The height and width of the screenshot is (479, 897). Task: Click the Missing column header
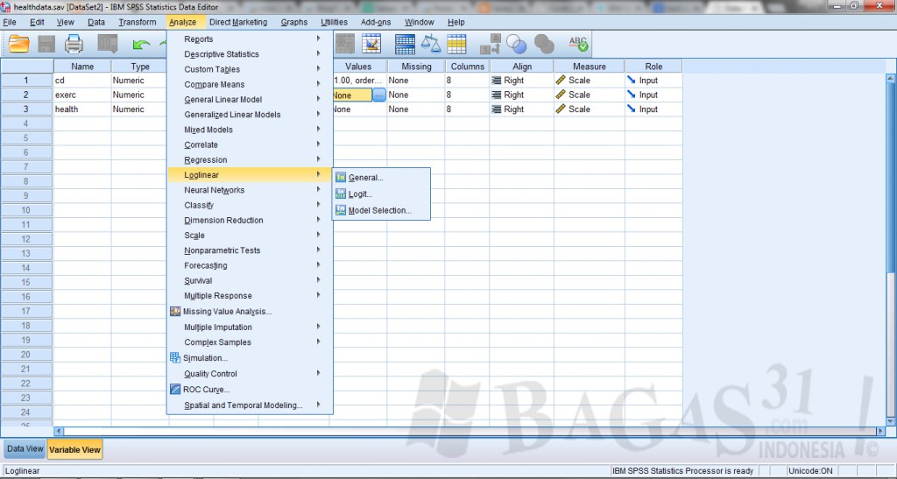coord(416,67)
